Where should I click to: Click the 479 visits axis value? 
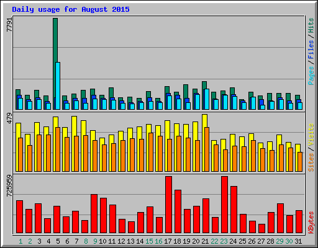[9, 118]
